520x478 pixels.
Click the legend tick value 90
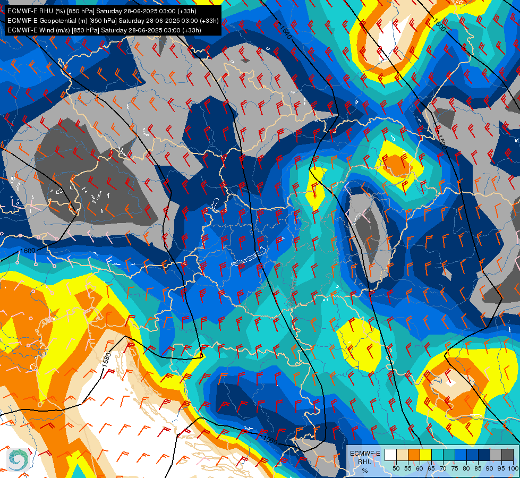(490, 469)
